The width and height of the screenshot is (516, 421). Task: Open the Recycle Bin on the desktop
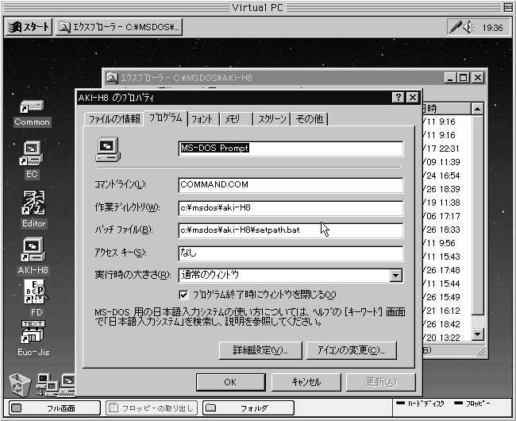pyautogui.click(x=20, y=384)
